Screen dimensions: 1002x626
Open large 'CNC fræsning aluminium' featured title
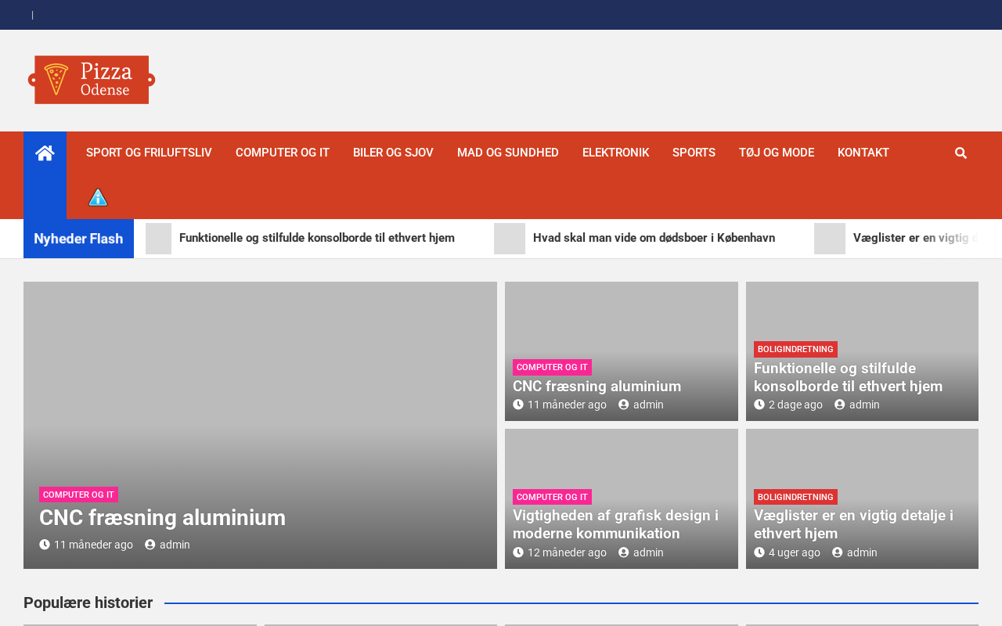pos(162,518)
